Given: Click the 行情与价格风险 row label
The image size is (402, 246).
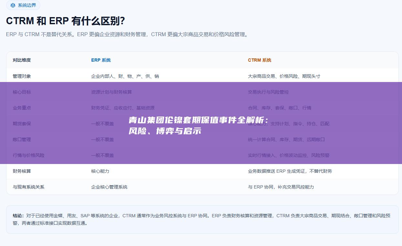Looking at the screenshot, I should click(x=29, y=155).
